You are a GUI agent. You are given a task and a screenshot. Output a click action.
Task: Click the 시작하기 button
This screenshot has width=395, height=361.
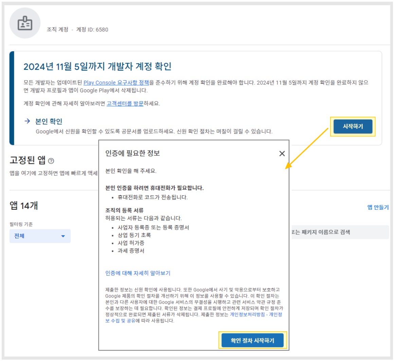(353, 126)
